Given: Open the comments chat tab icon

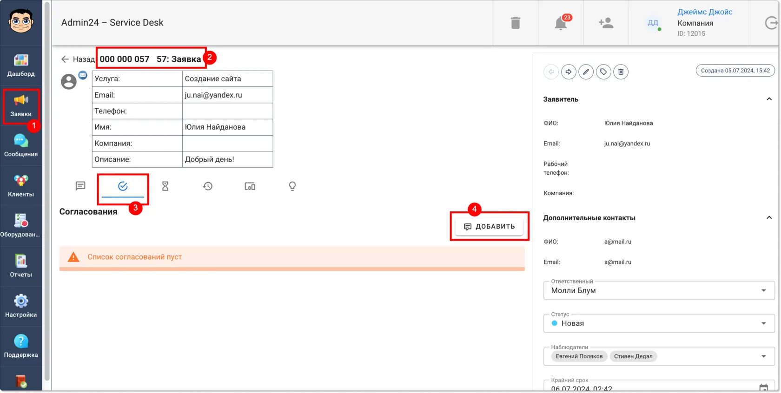Looking at the screenshot, I should (80, 186).
